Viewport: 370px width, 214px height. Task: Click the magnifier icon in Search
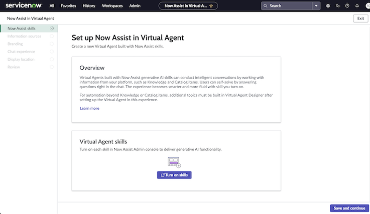click(x=266, y=6)
